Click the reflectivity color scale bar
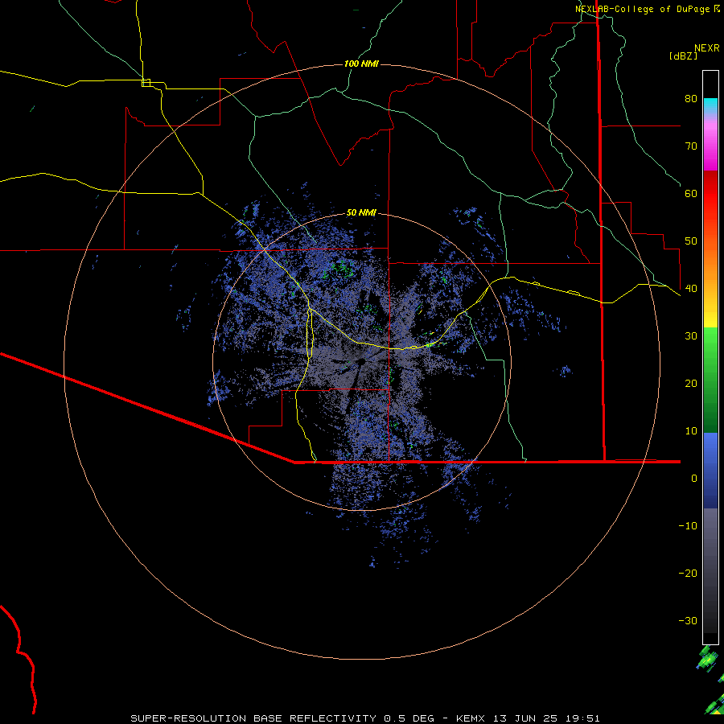The height and width of the screenshot is (724, 724). click(x=710, y=357)
